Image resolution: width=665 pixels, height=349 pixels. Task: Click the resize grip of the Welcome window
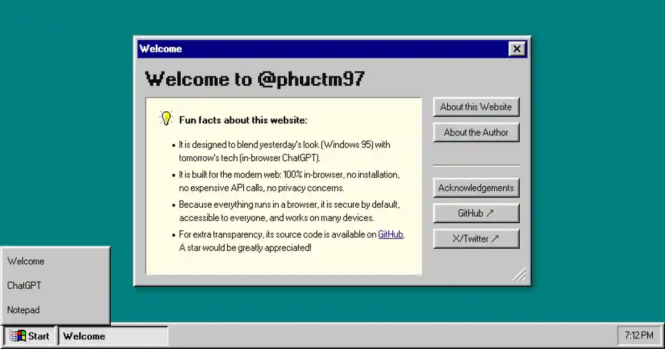point(519,275)
